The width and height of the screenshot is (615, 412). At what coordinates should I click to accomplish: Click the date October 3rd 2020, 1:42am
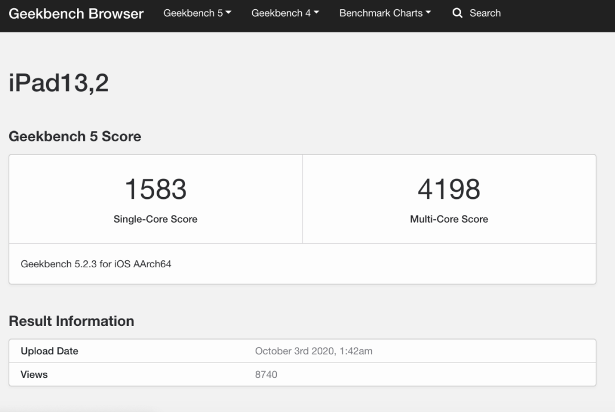pos(314,351)
